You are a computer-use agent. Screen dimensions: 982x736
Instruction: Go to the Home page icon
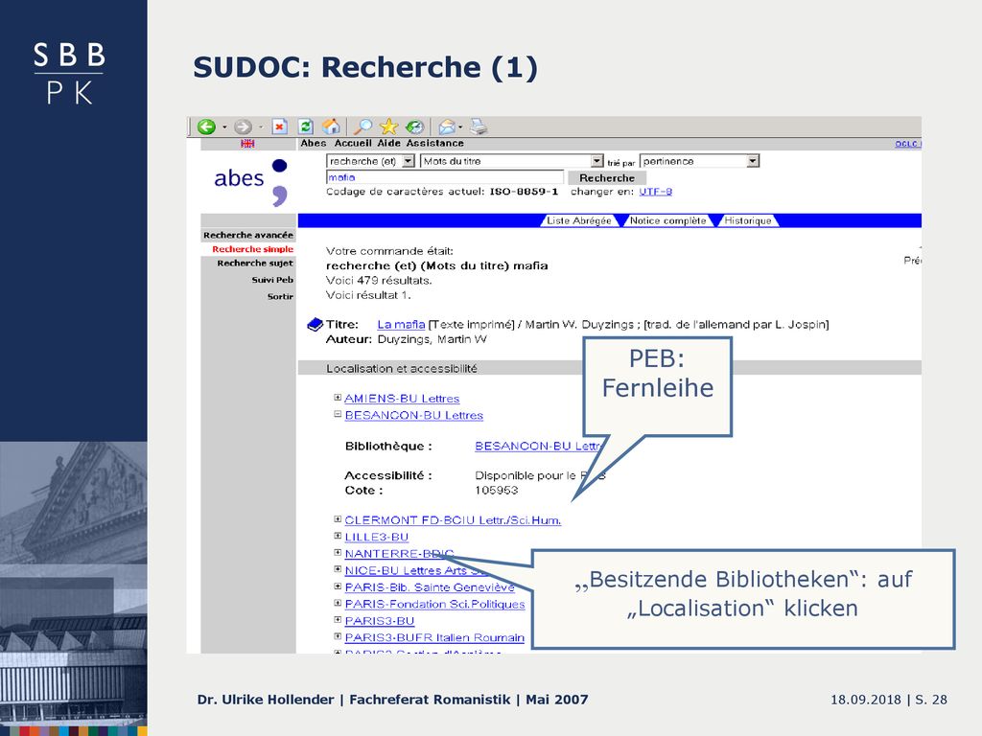[x=331, y=127]
